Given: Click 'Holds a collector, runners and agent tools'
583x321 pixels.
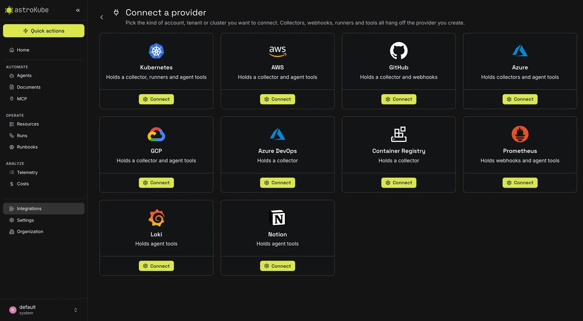Looking at the screenshot, I should (x=156, y=77).
